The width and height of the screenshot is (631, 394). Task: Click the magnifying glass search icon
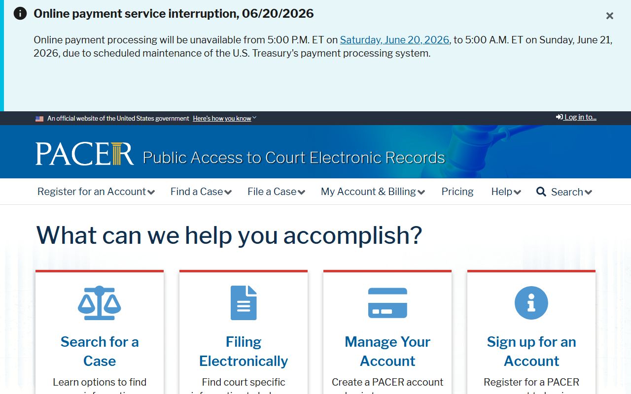pos(541,192)
